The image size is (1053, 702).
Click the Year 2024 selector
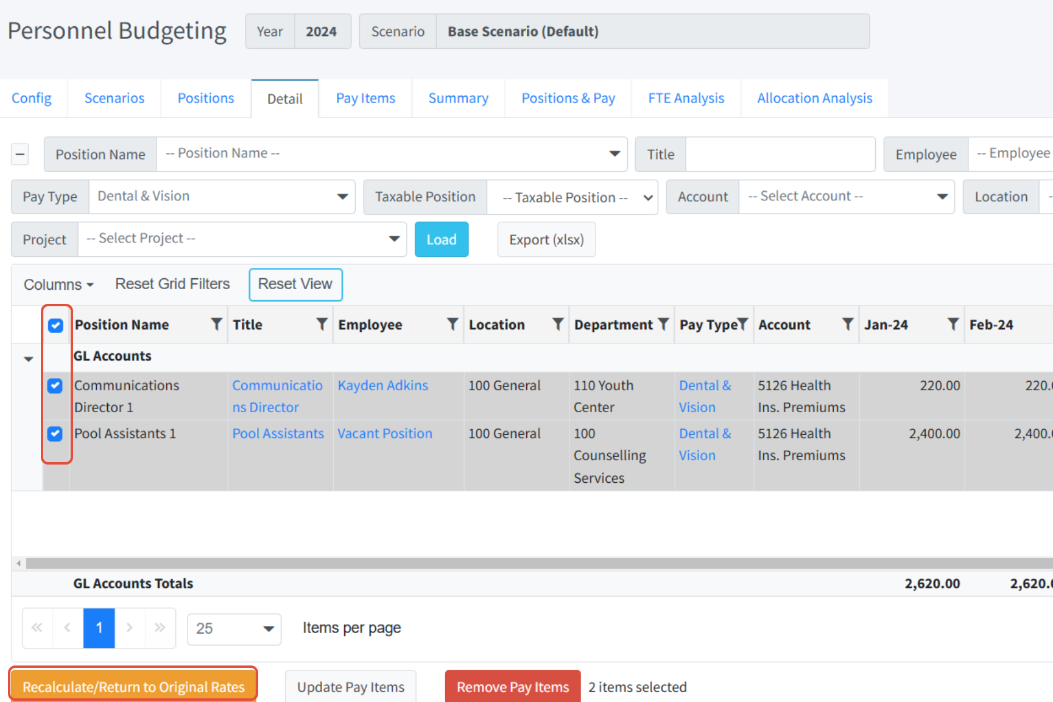[298, 31]
